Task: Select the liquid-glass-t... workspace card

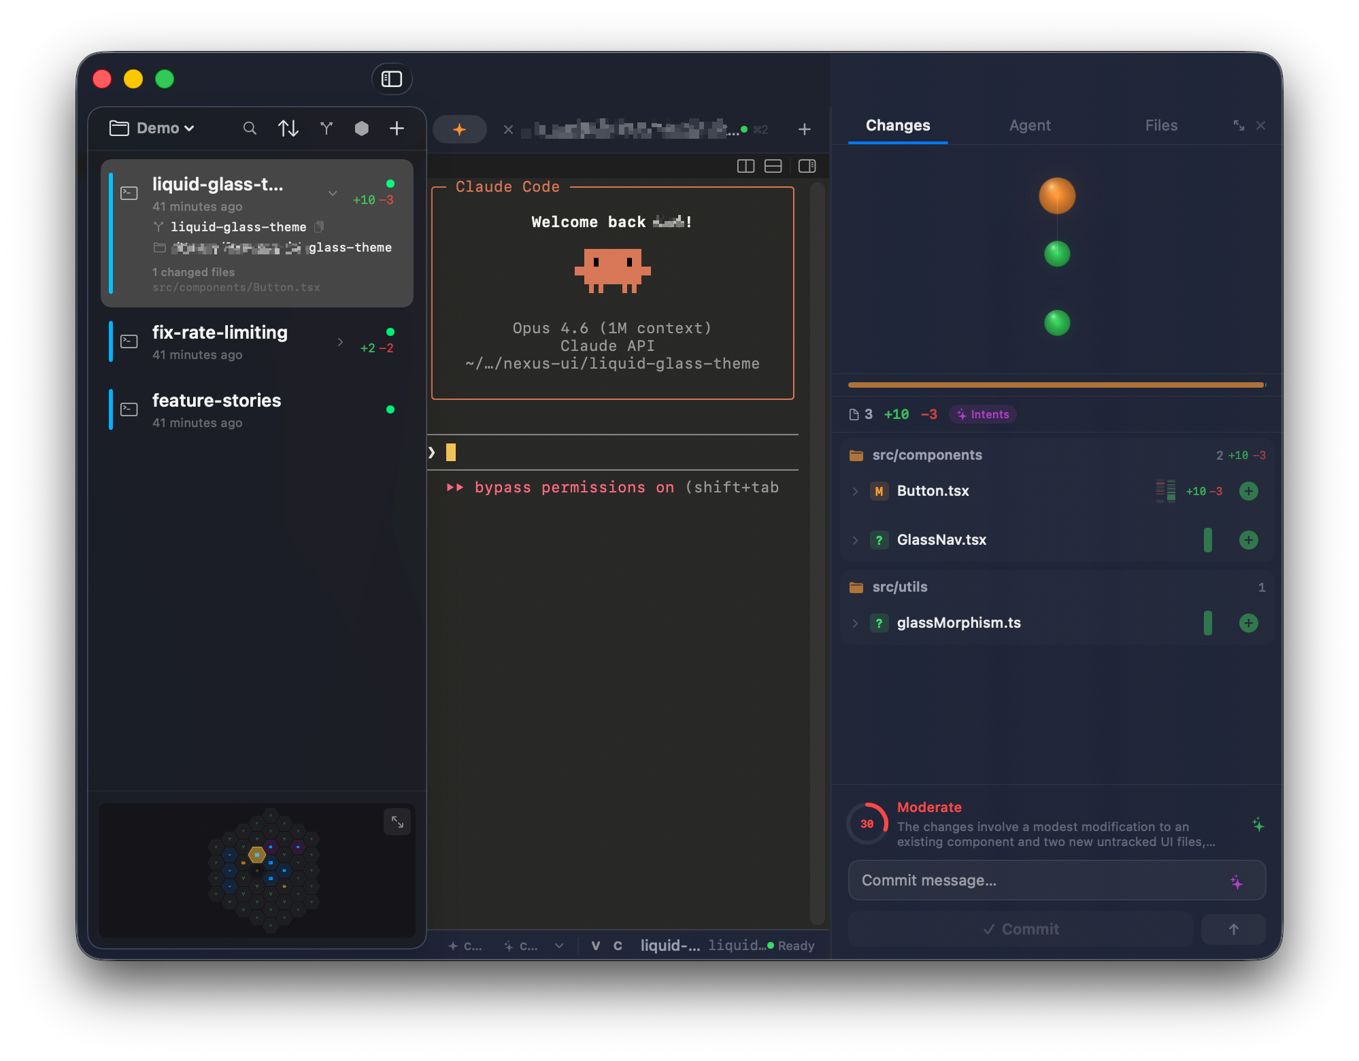Action: (257, 233)
